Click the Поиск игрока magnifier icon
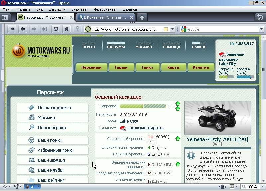 point(32,127)
